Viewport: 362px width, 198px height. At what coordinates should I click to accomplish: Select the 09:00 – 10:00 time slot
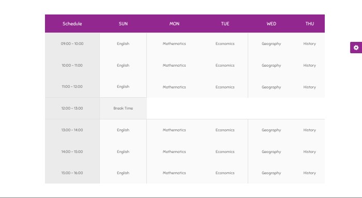tap(72, 43)
